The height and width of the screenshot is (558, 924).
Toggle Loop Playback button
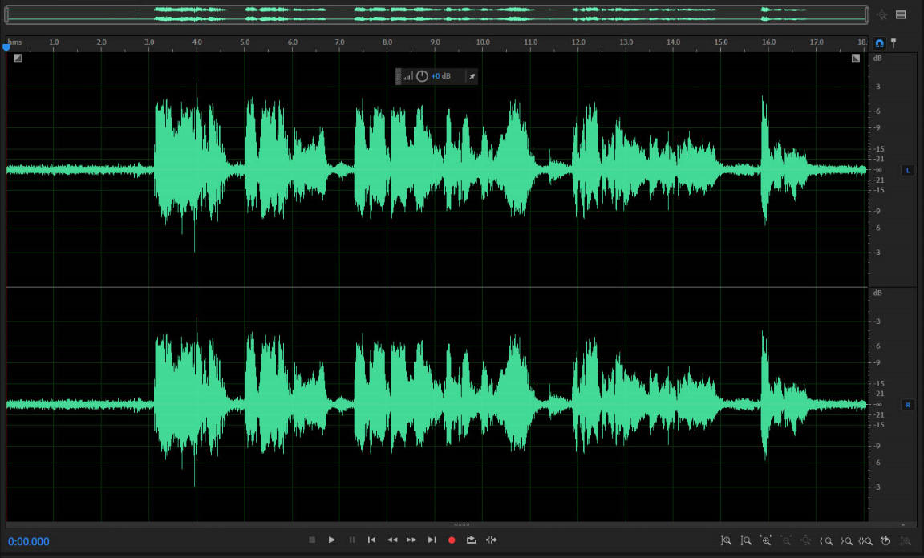[472, 540]
